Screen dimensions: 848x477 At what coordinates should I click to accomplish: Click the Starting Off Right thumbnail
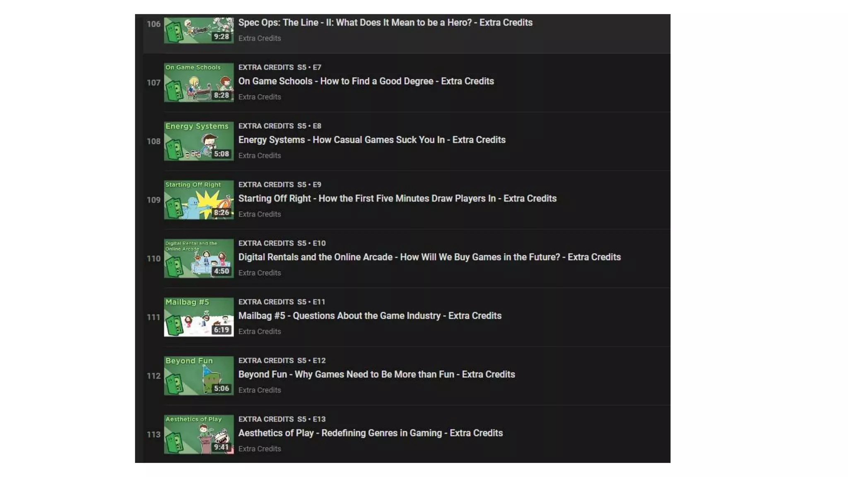[x=198, y=200]
